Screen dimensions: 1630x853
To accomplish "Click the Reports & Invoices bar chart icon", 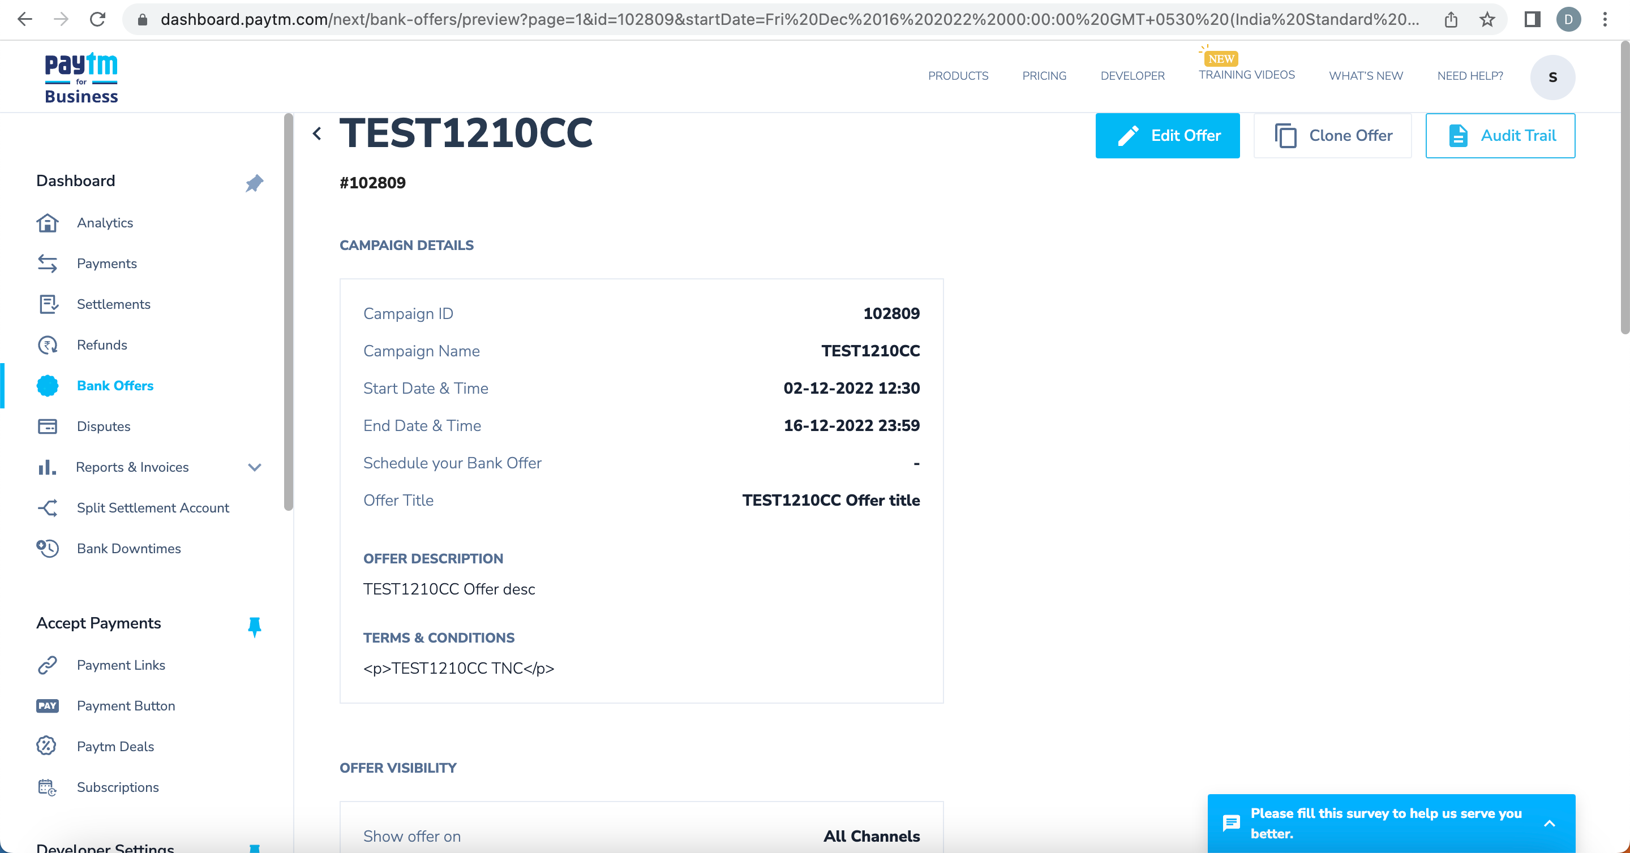I will (48, 467).
